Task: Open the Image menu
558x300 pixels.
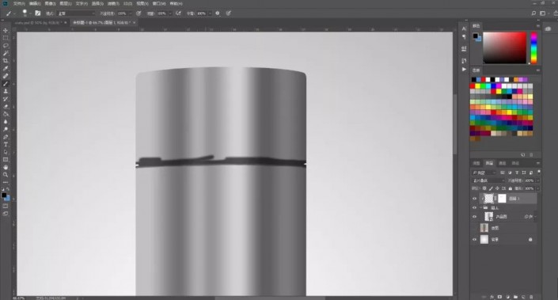Action: (x=50, y=3)
